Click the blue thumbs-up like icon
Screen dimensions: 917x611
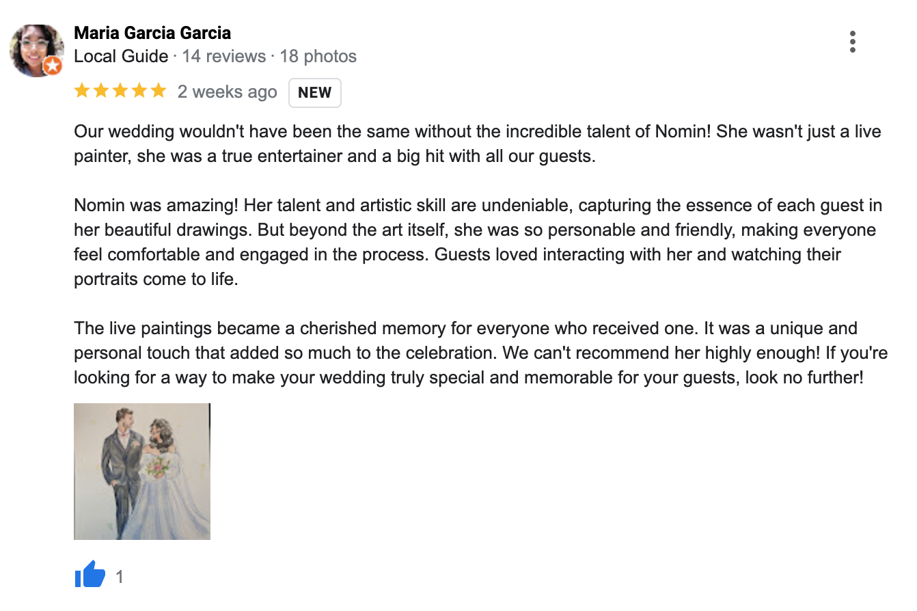(90, 575)
